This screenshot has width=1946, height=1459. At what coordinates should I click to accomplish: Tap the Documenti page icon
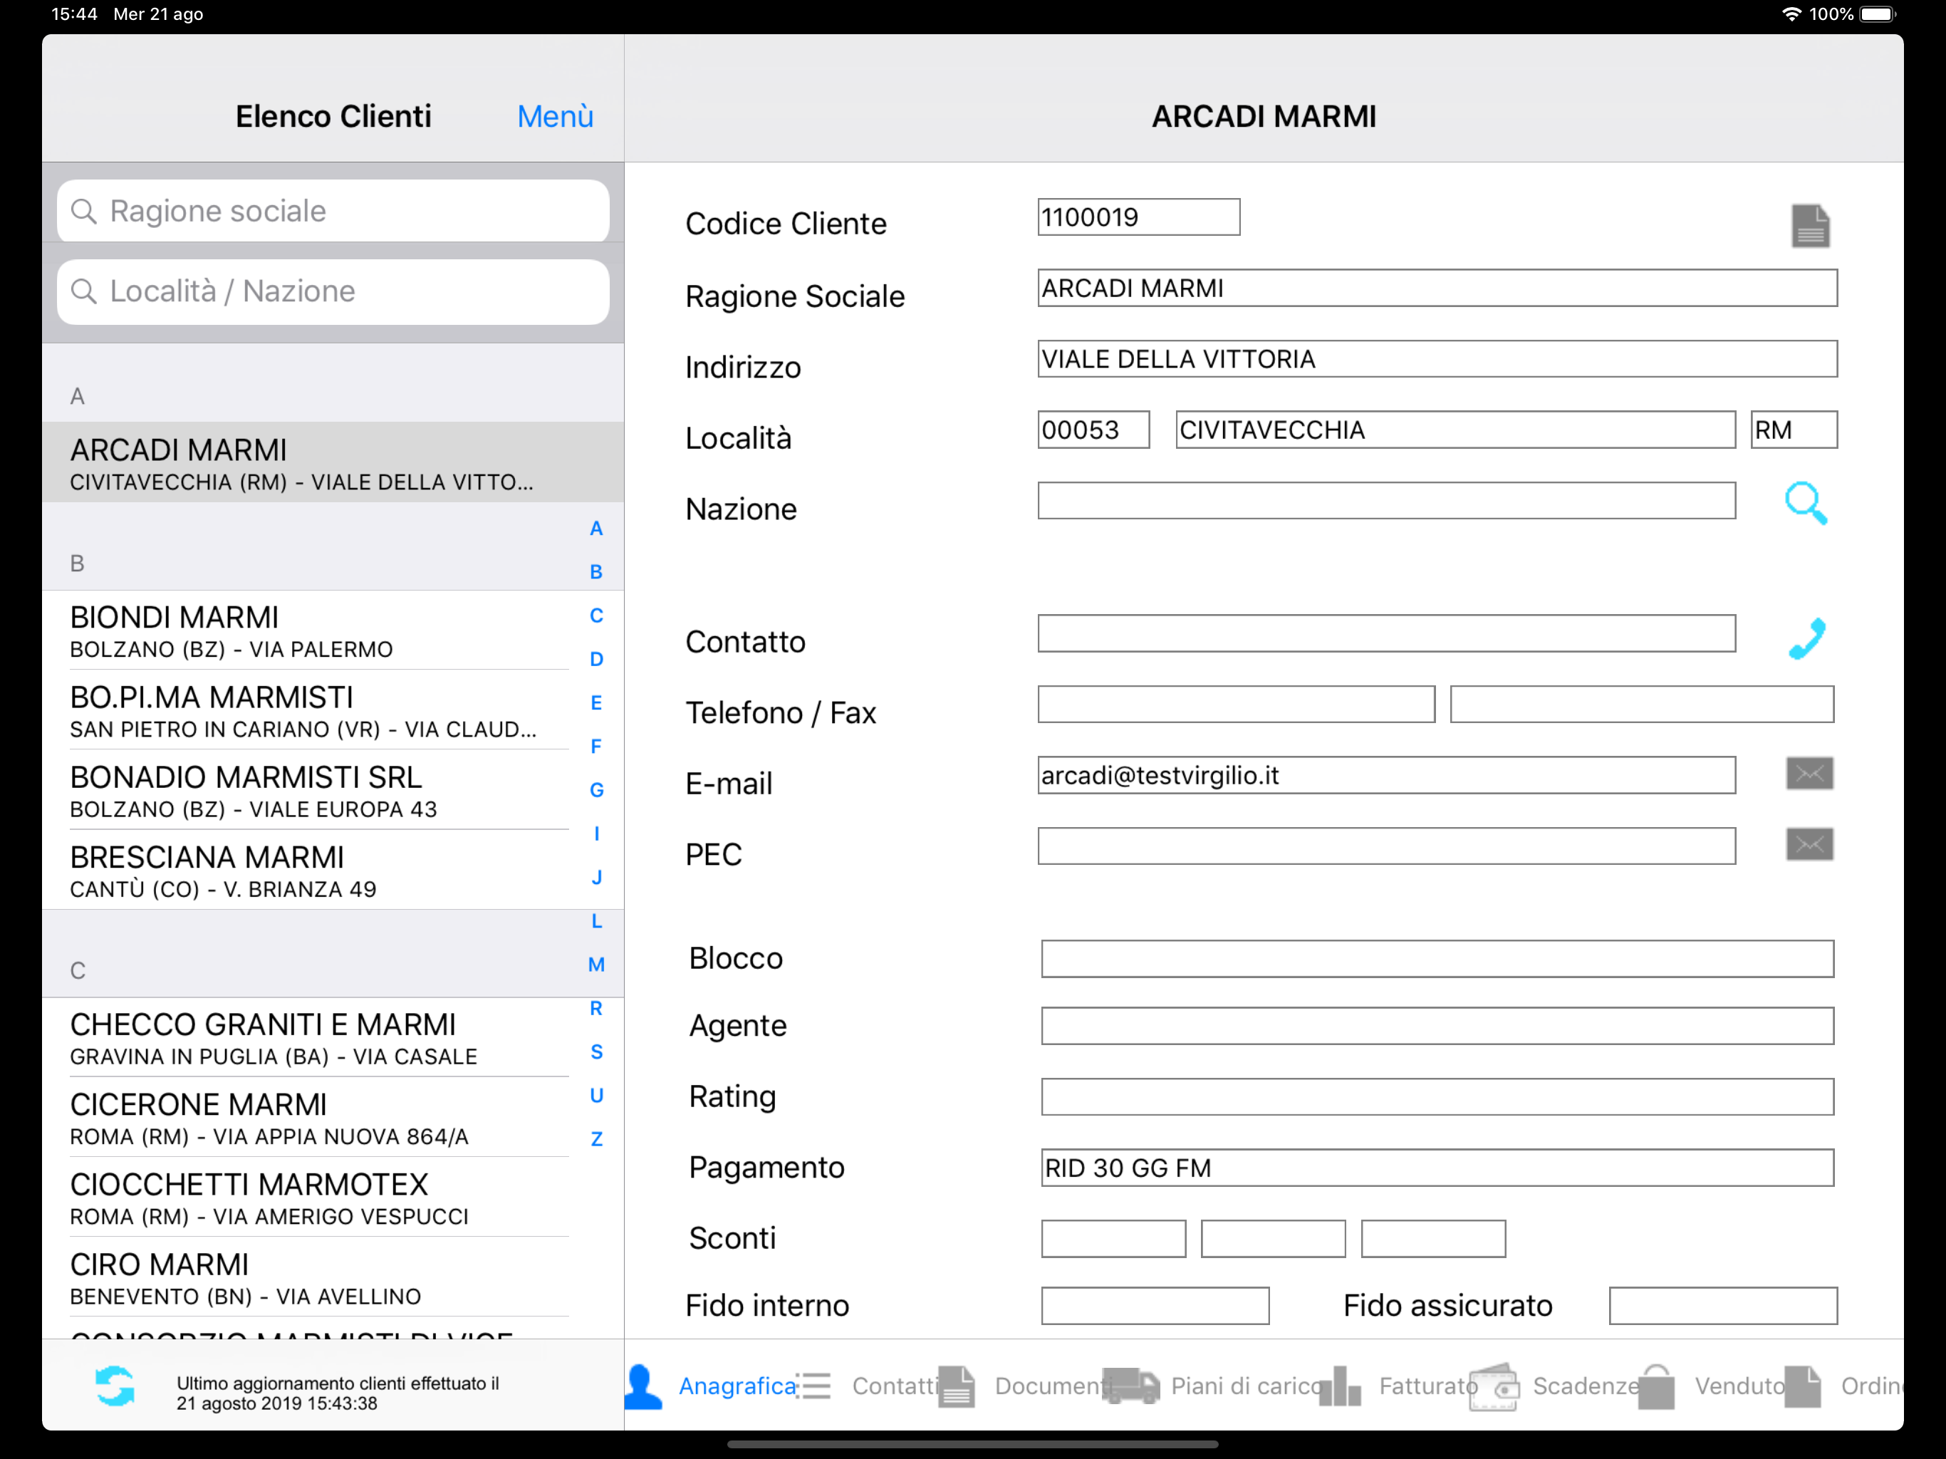click(x=955, y=1387)
